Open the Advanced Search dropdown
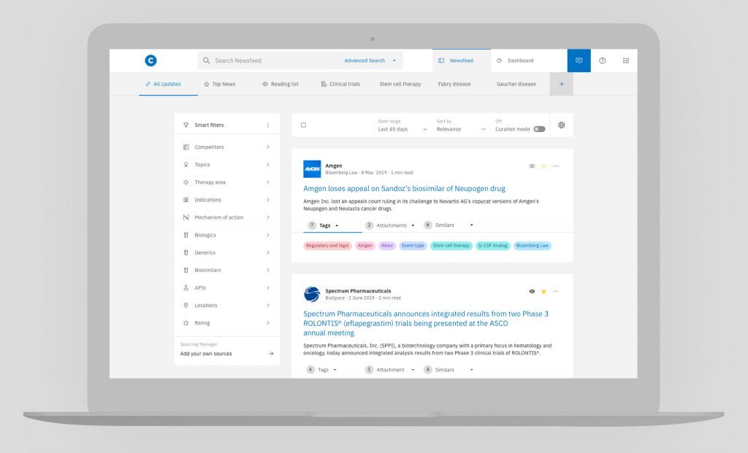The width and height of the screenshot is (748, 453). [x=370, y=61]
